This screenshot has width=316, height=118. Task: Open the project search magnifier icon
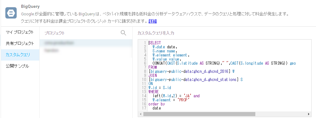pos(123,33)
